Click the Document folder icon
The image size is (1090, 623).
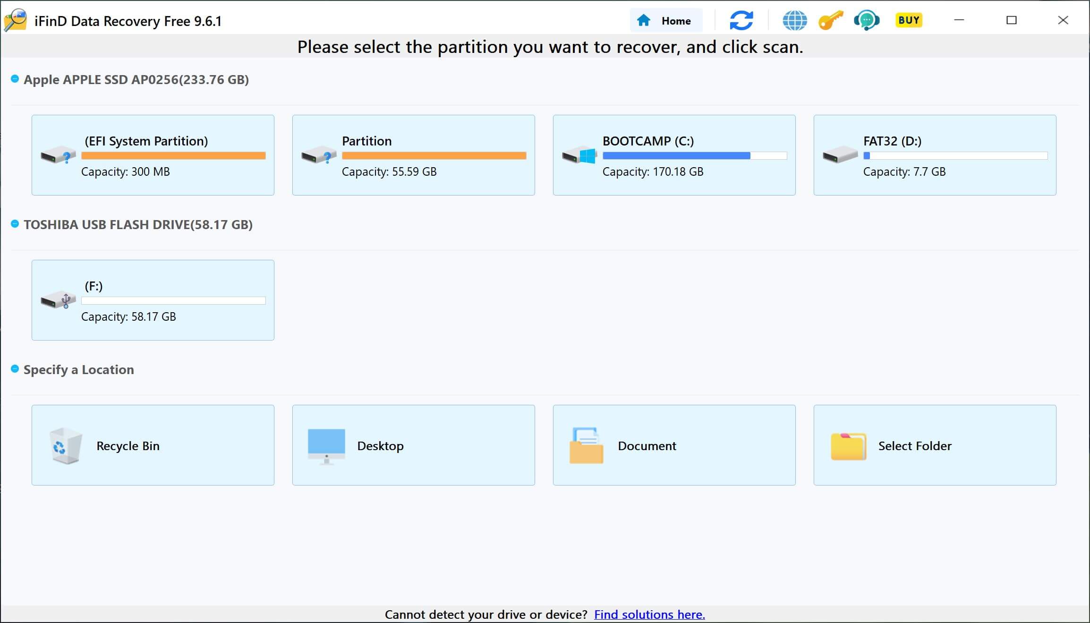[x=586, y=445]
